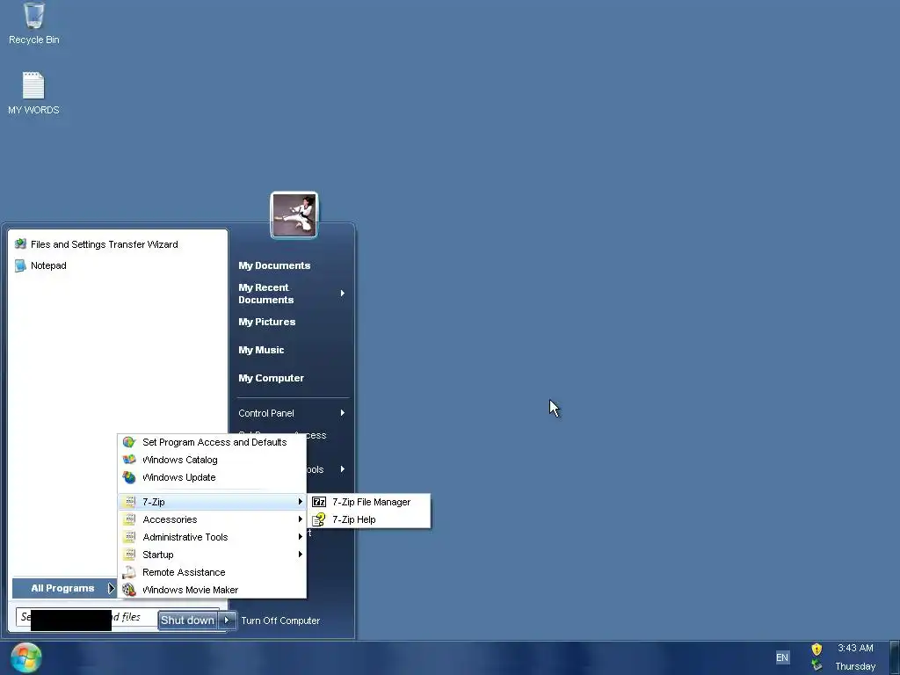
Task: Click the Startup folder icon
Action: pos(129,555)
